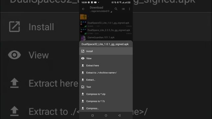Choose View from the context menu

[106, 59]
